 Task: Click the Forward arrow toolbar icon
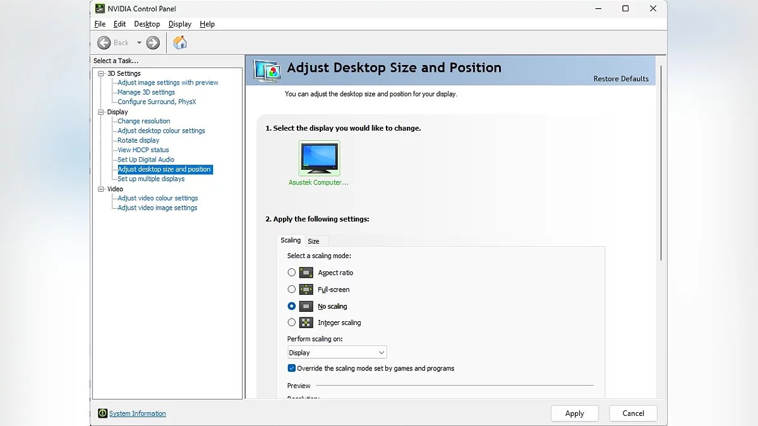[153, 43]
